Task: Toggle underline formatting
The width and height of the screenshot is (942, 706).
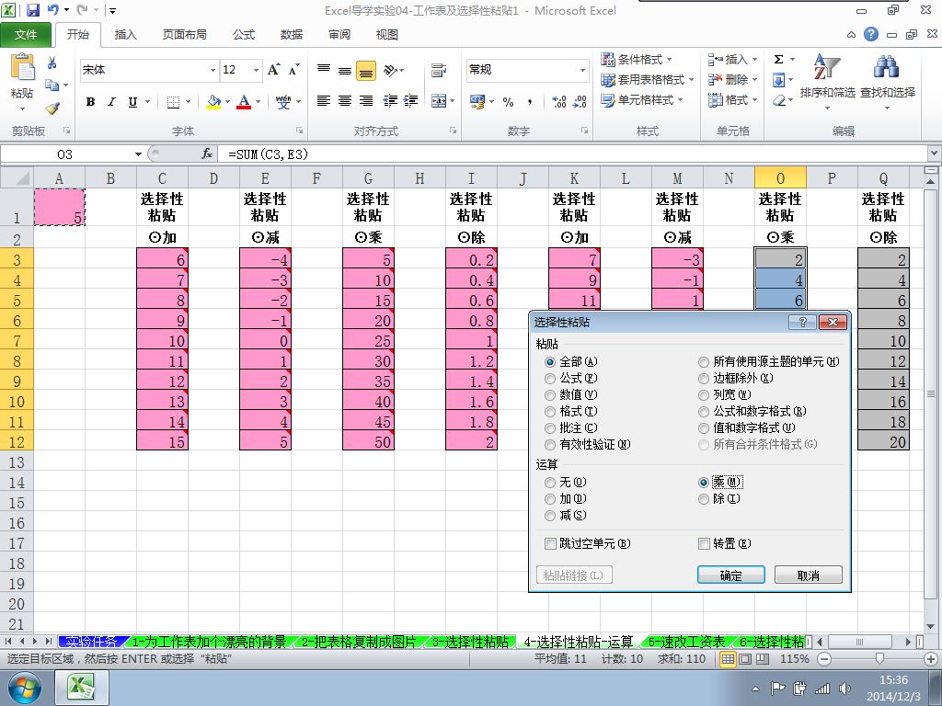Action: coord(132,102)
